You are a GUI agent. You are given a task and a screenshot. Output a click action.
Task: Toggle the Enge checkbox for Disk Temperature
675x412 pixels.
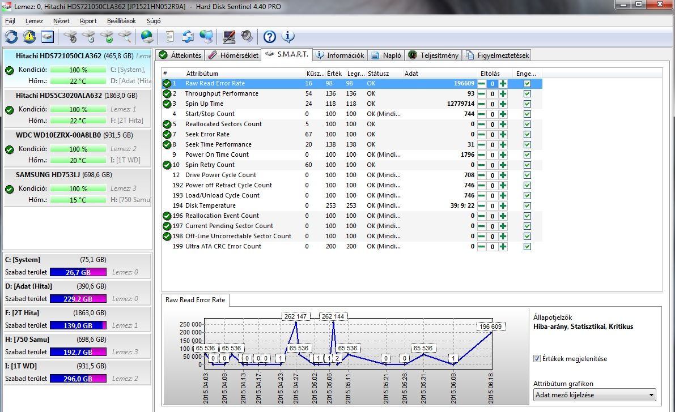[x=527, y=205]
